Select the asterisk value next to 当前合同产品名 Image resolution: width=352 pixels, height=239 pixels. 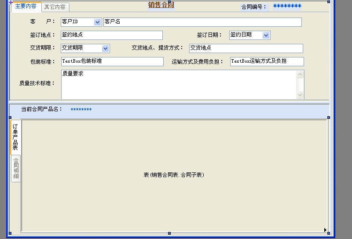81,110
